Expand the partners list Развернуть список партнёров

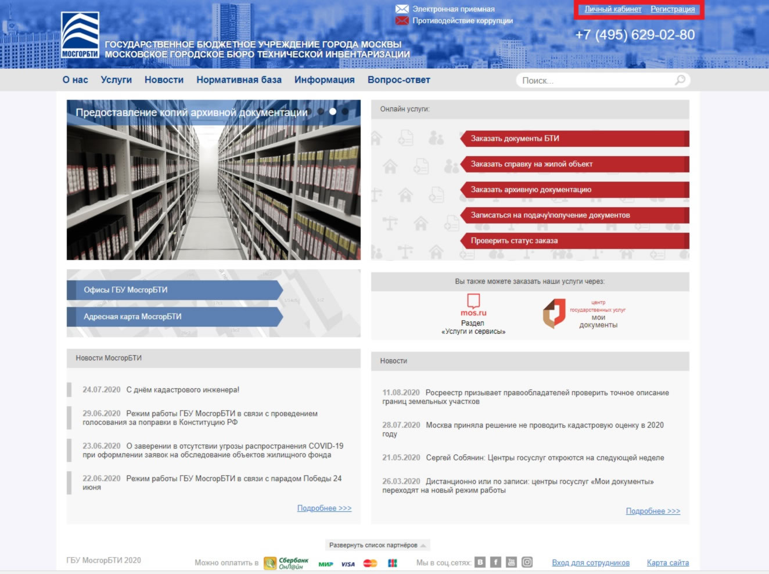pyautogui.click(x=378, y=545)
